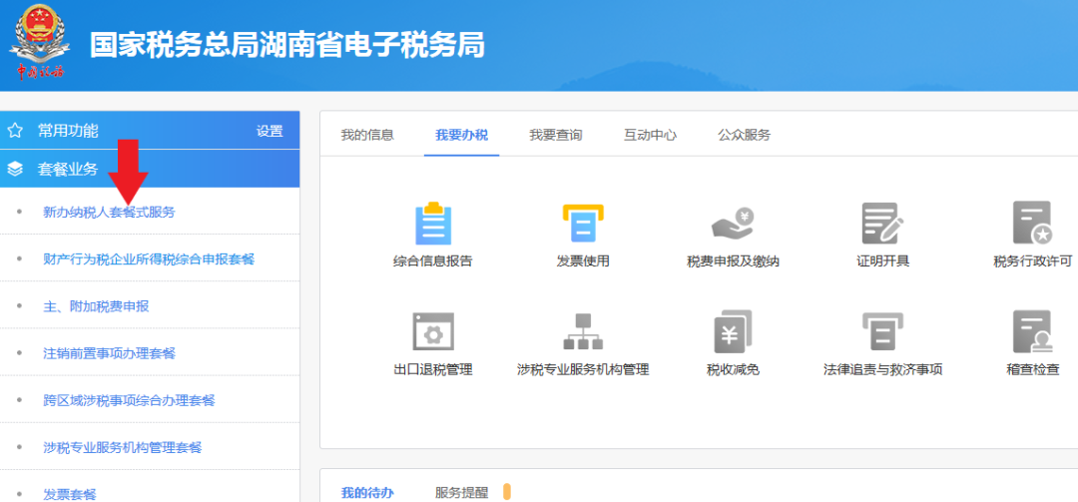Open 主、附加税费申报 link
The height and width of the screenshot is (502, 1078).
coord(96,306)
